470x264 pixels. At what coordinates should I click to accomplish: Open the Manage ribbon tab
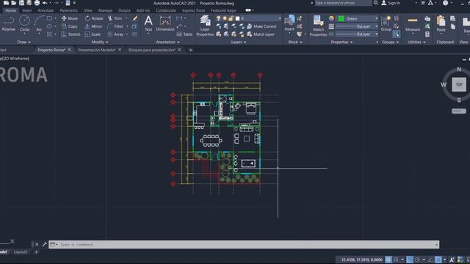(105, 10)
